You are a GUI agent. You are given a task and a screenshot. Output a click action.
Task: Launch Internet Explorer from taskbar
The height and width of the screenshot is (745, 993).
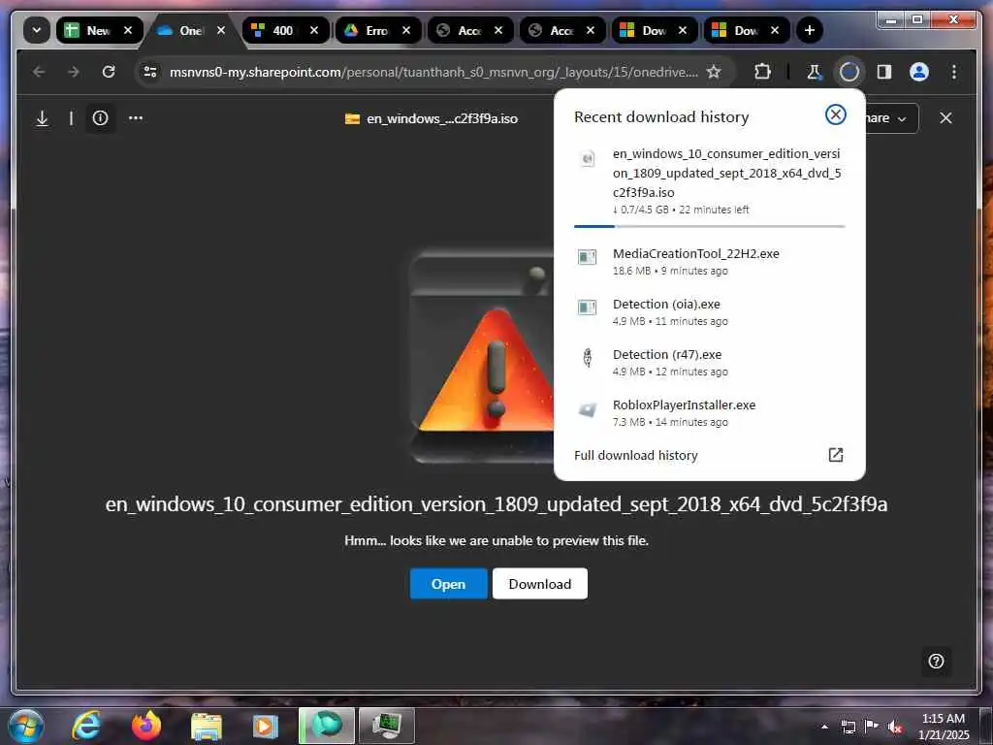tap(86, 726)
